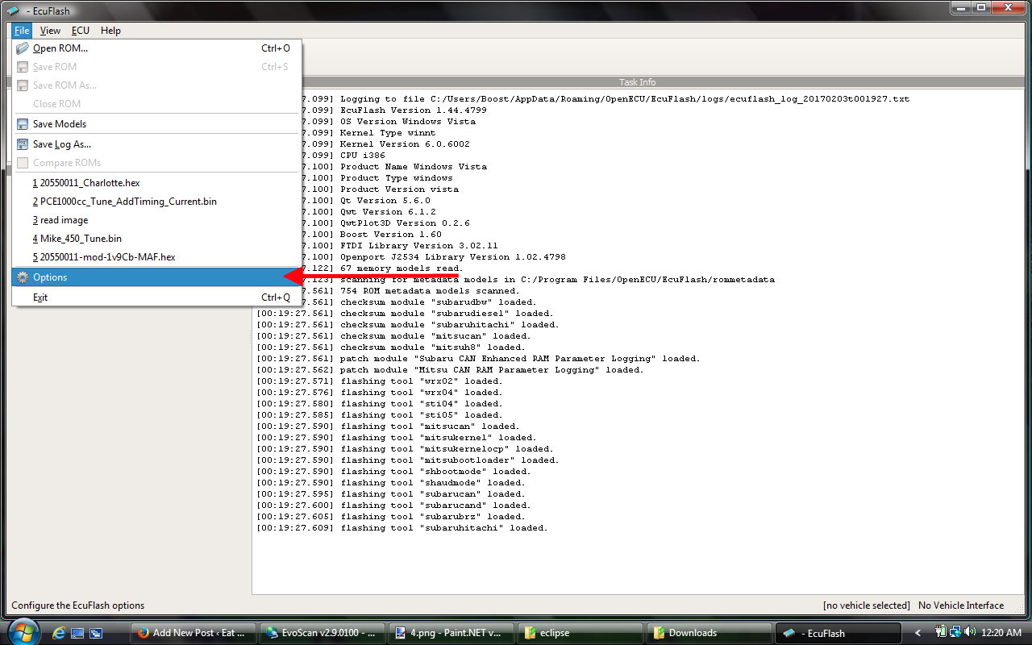Viewport: 1032px width, 645px height.
Task: Open the ECU menu
Action: 81,31
